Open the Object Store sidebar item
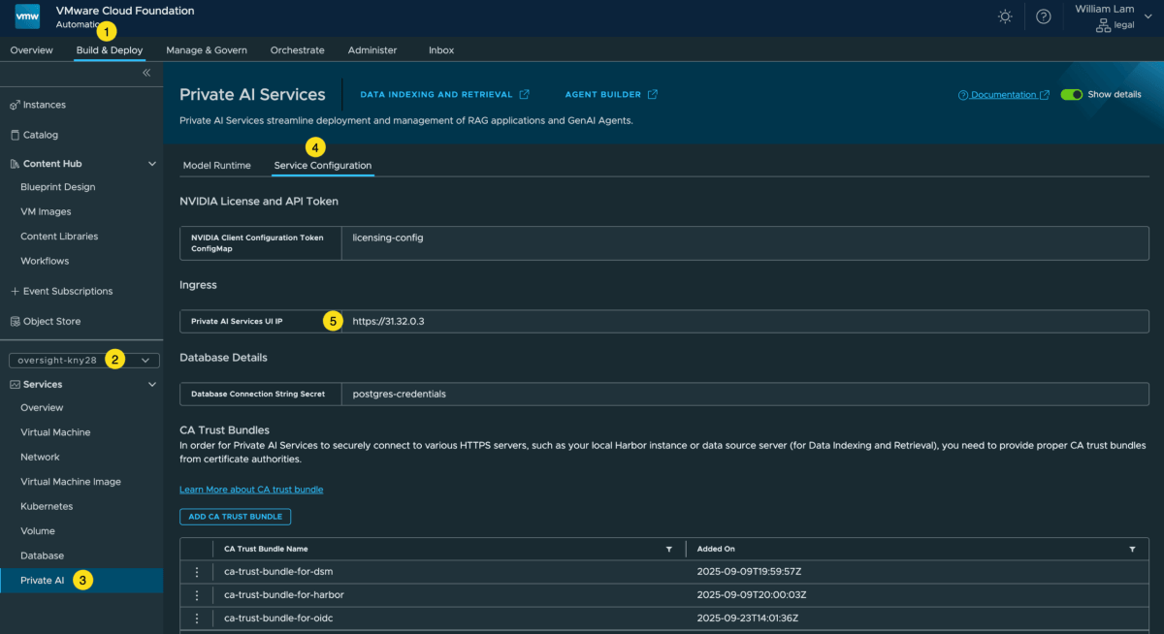Screen dimensions: 1164x634 (x=50, y=321)
